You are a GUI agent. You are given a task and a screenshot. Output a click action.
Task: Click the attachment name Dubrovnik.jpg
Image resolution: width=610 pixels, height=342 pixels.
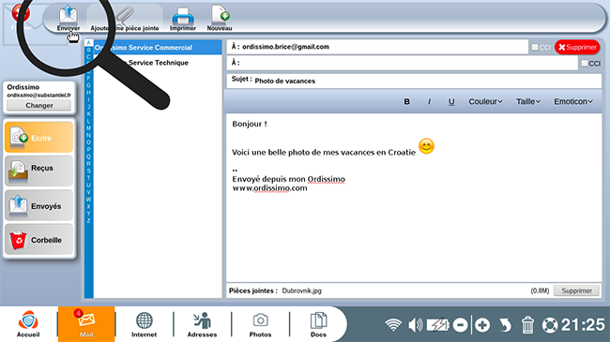point(301,290)
